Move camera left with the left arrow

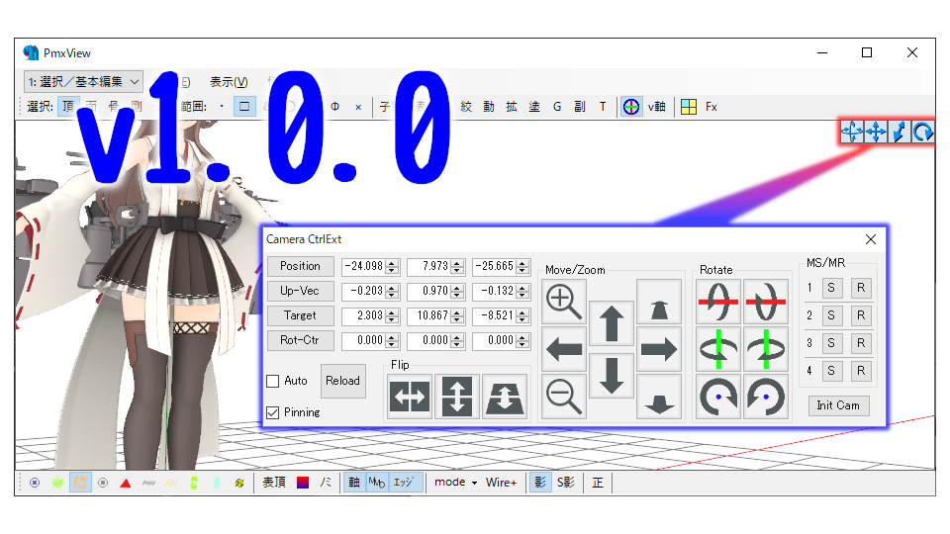tap(563, 349)
